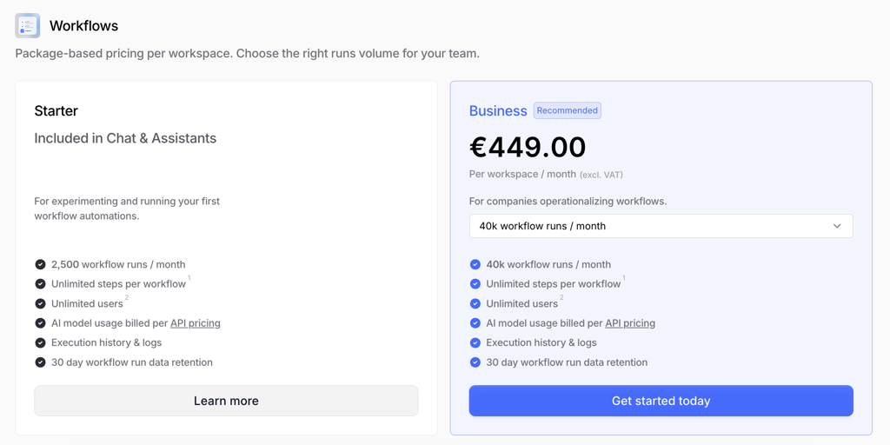The image size is (890, 445).
Task: Click the '(excl. VAT)' note
Action: (x=601, y=175)
